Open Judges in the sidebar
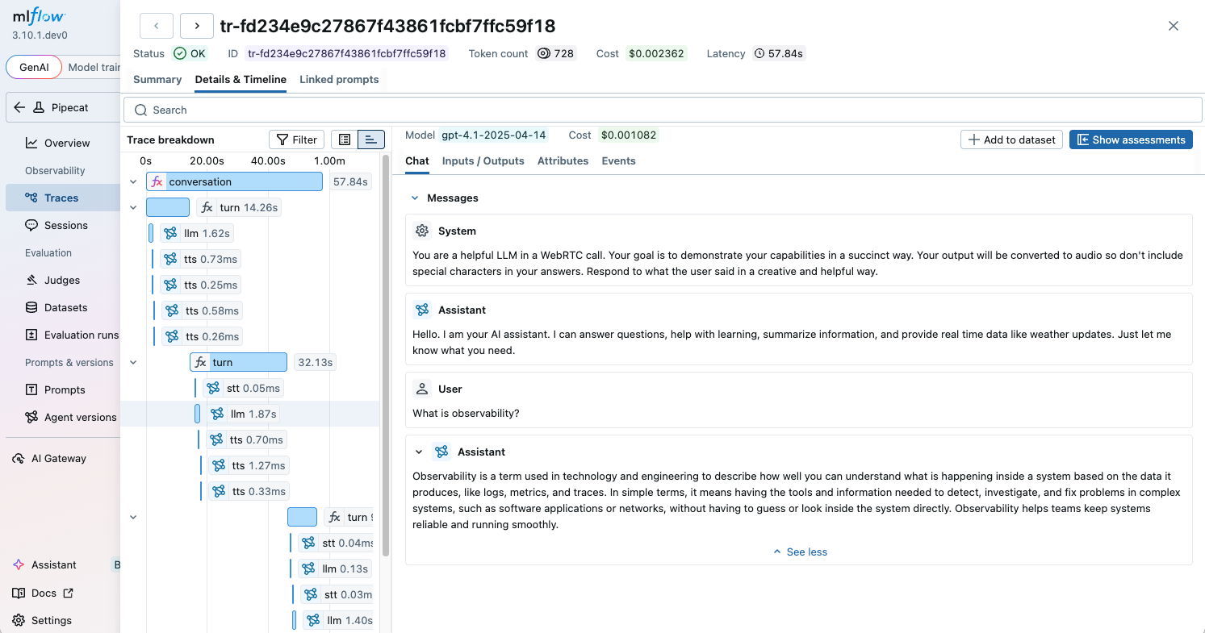 click(62, 280)
